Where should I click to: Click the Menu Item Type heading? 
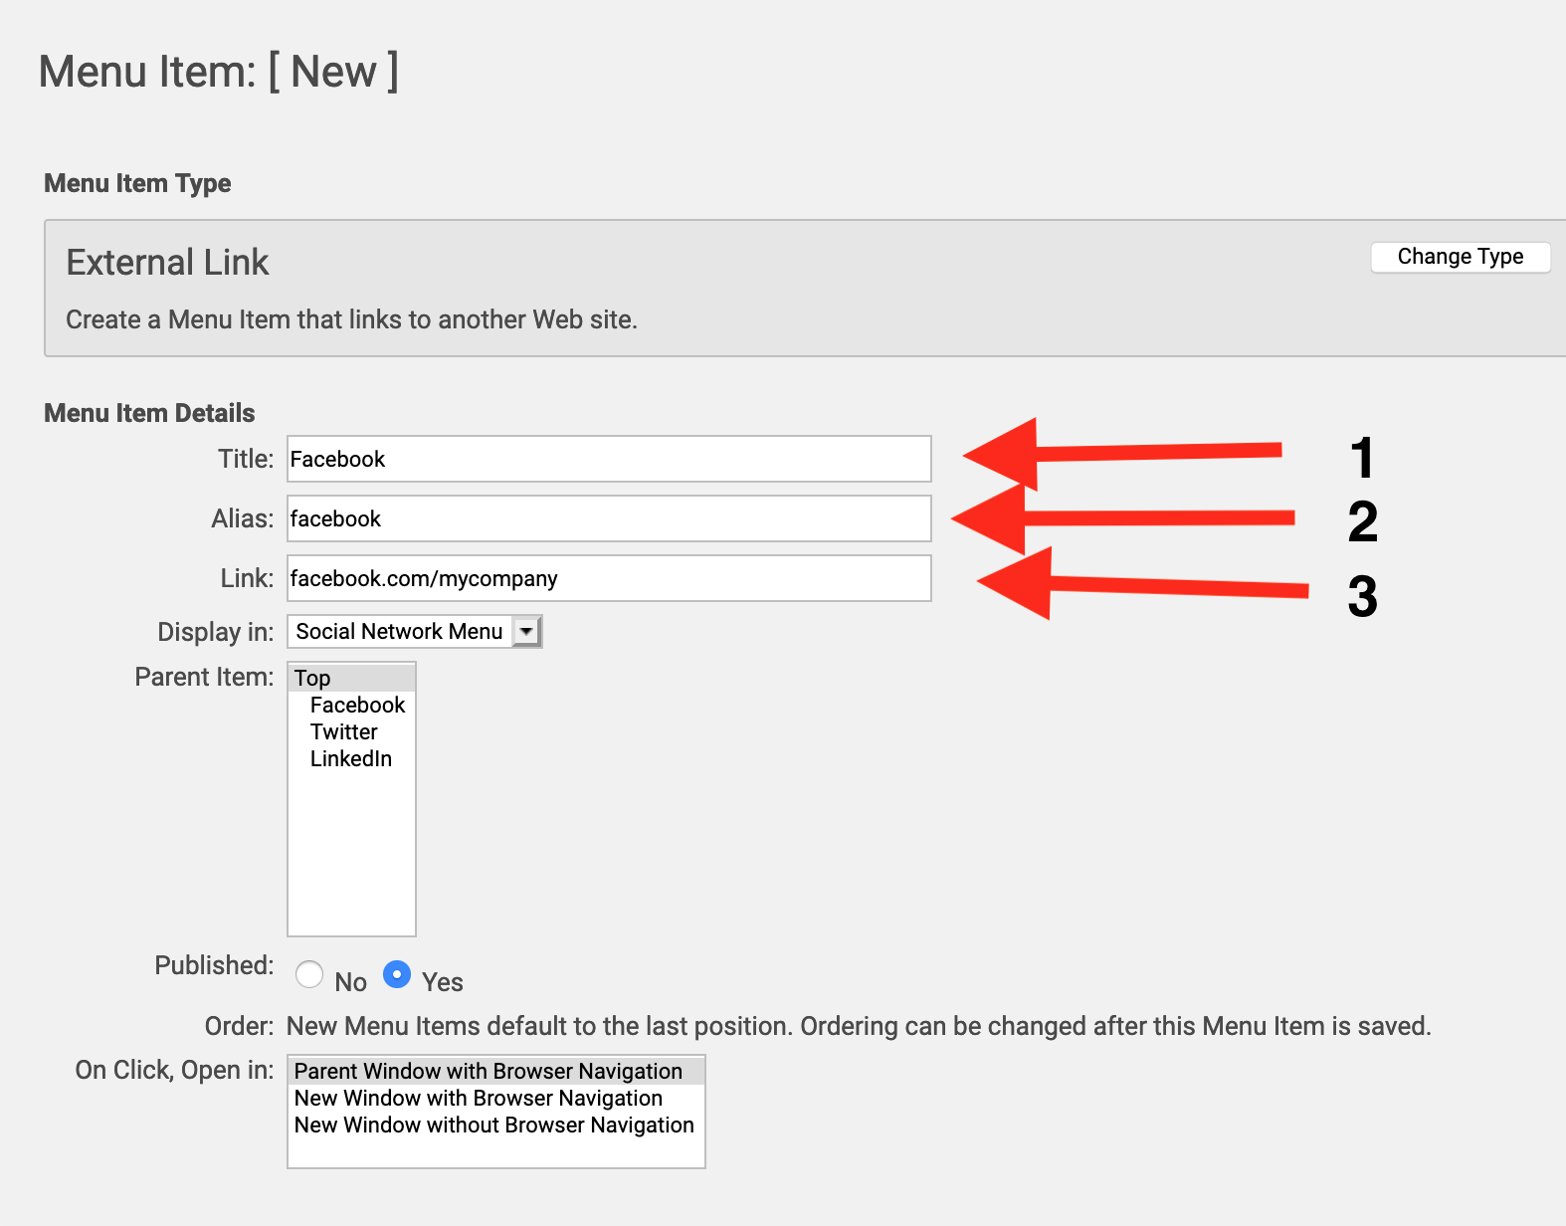pyautogui.click(x=137, y=183)
